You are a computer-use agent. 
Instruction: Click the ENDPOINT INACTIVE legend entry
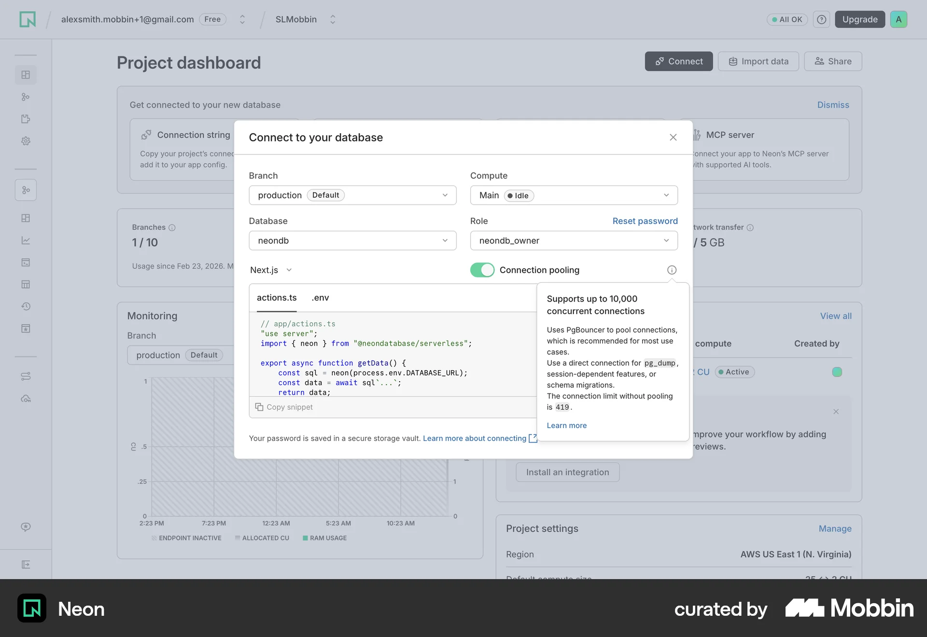(186, 538)
